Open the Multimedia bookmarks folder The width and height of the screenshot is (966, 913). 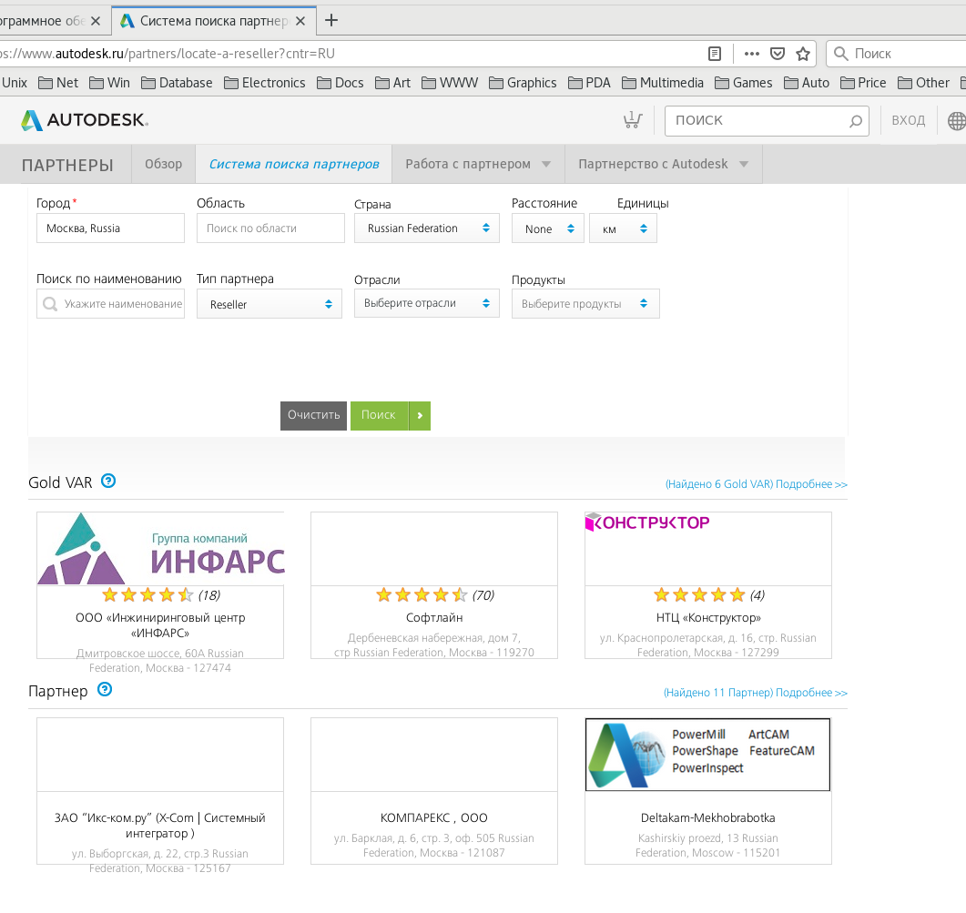pos(663,83)
